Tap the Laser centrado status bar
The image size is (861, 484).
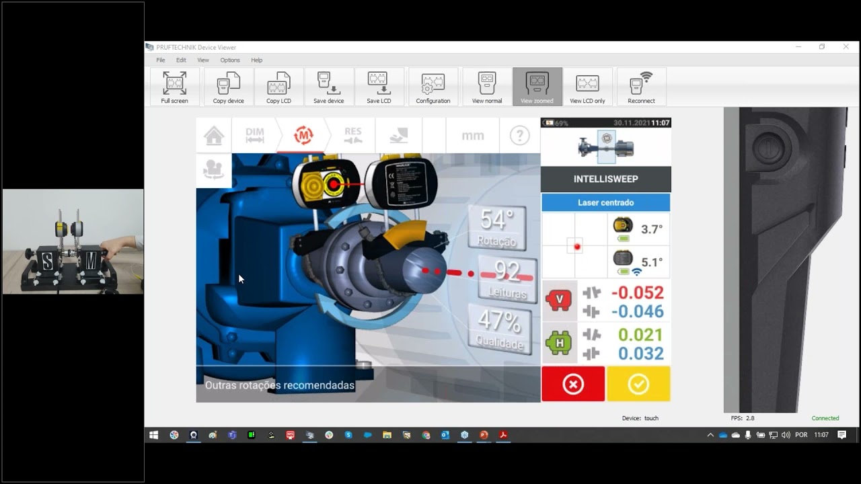coord(606,202)
